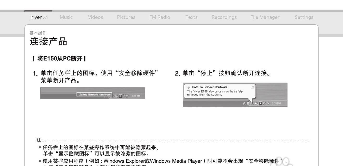Select the subheading "将E150从PC断开"

(60, 59)
